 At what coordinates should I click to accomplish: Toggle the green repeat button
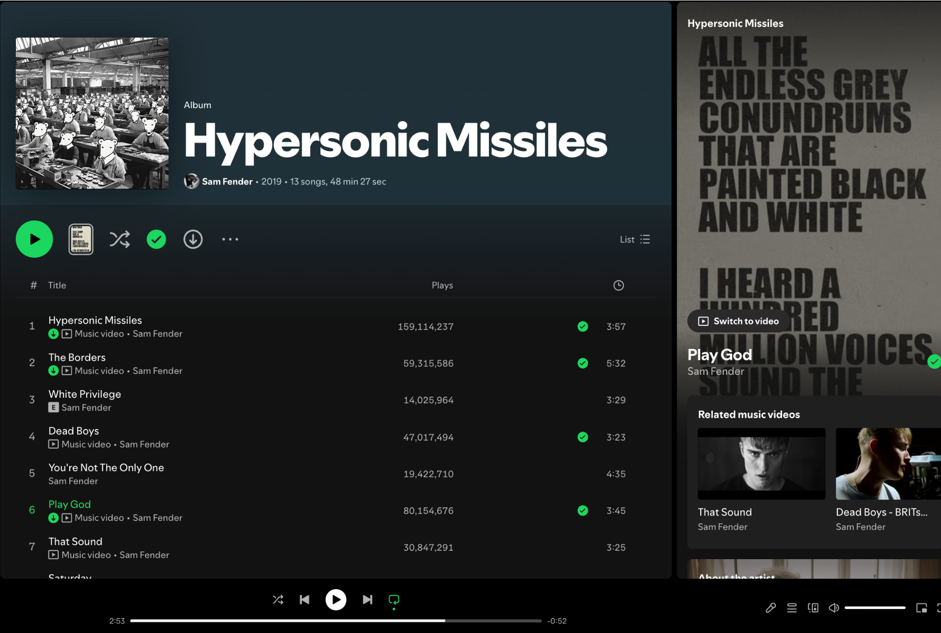394,600
